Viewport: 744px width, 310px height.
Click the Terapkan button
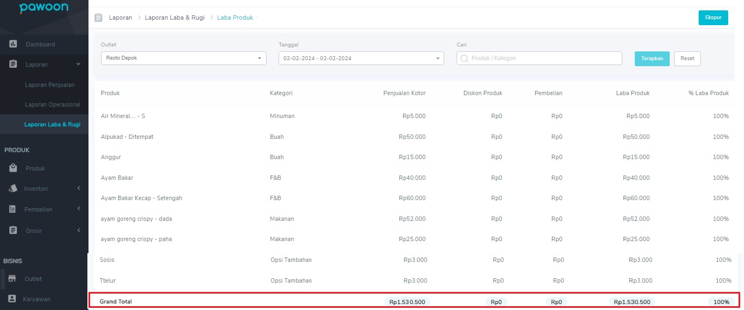pyautogui.click(x=652, y=59)
